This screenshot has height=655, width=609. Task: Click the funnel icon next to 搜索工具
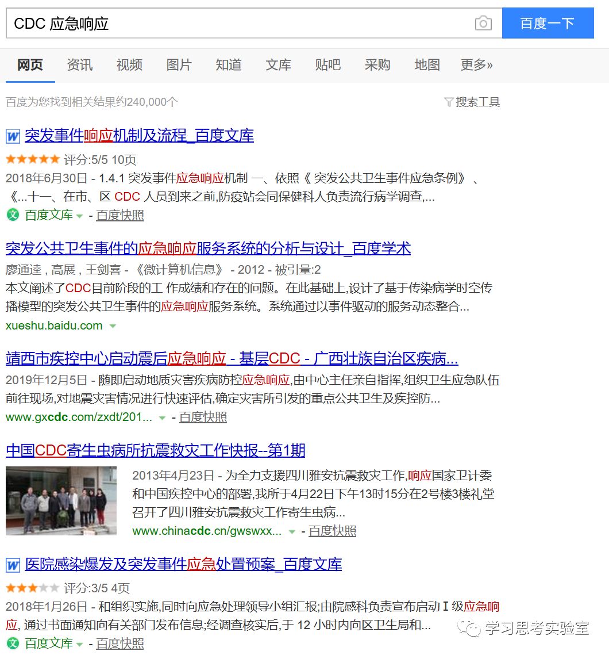(449, 102)
